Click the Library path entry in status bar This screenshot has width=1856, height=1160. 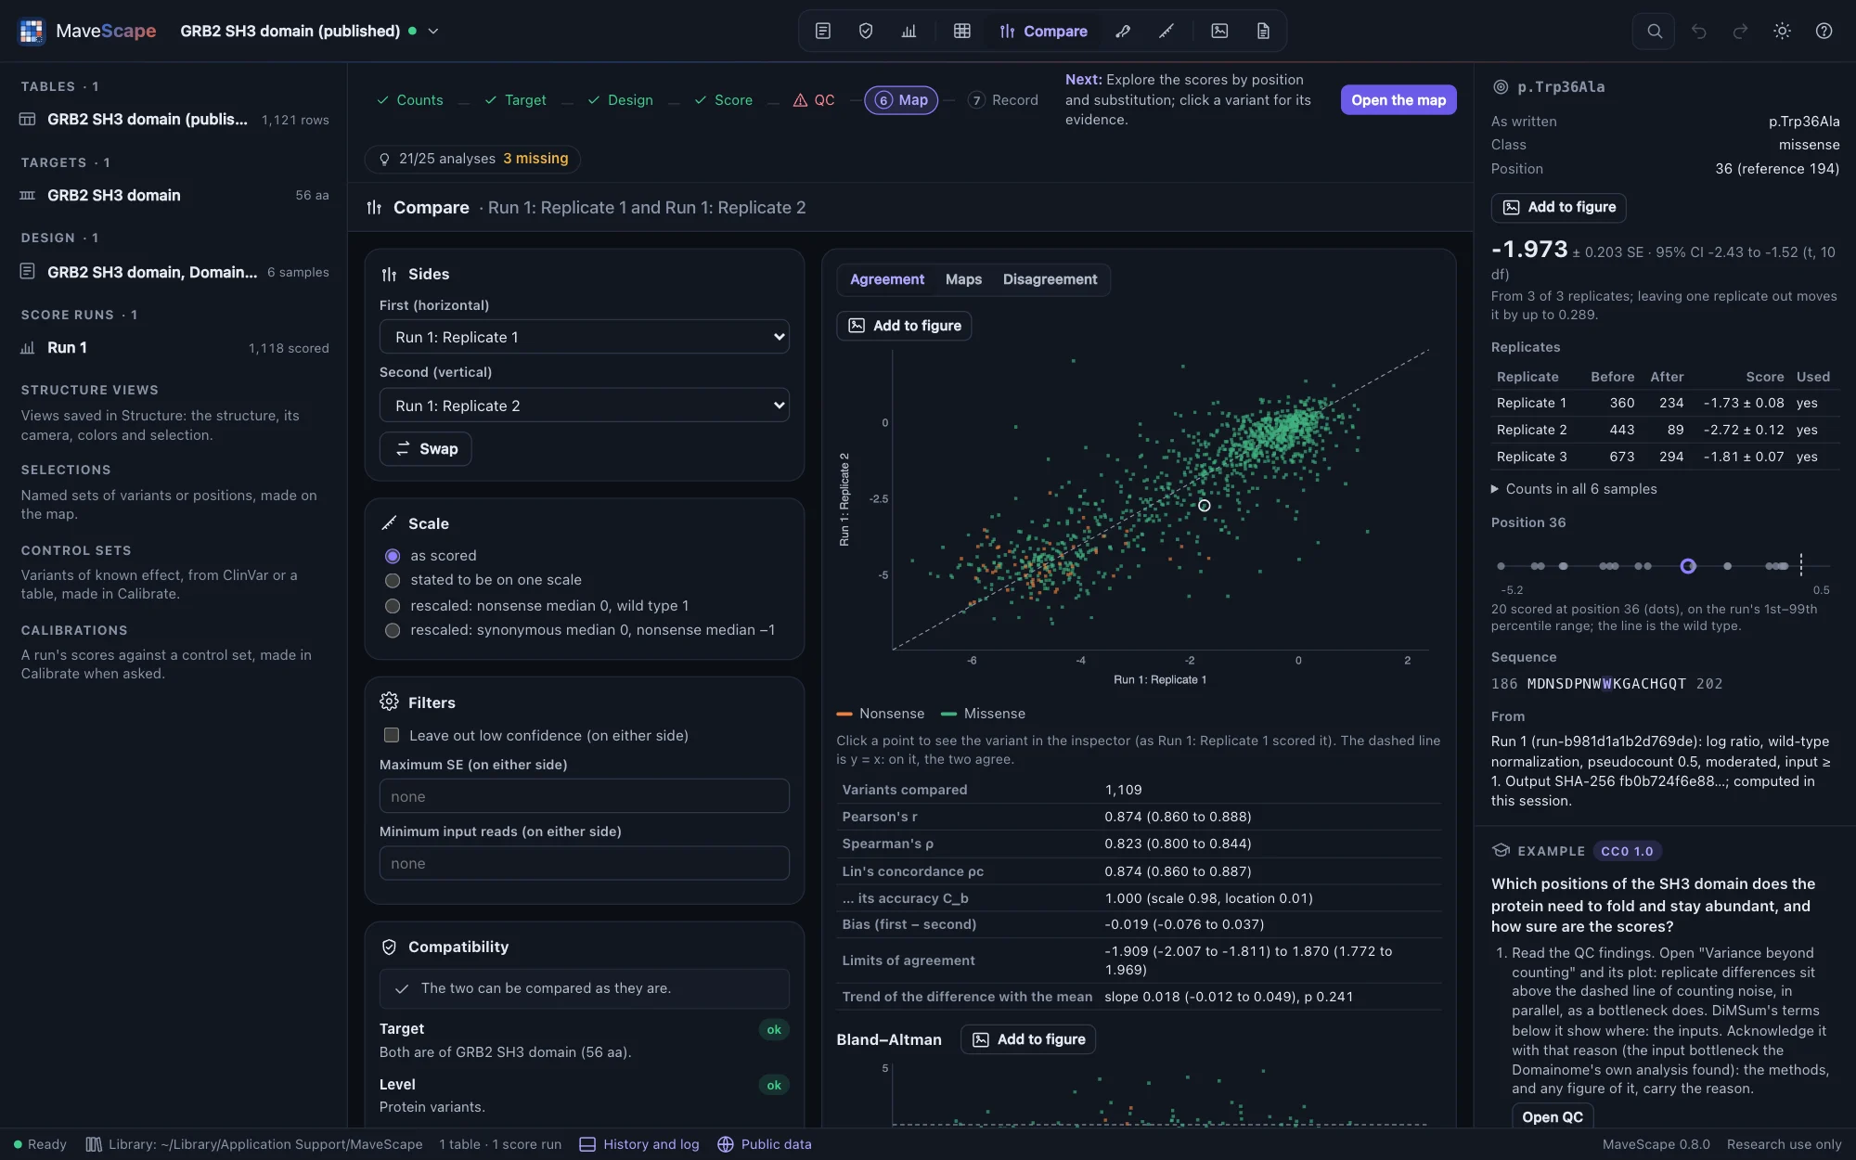pyautogui.click(x=254, y=1144)
